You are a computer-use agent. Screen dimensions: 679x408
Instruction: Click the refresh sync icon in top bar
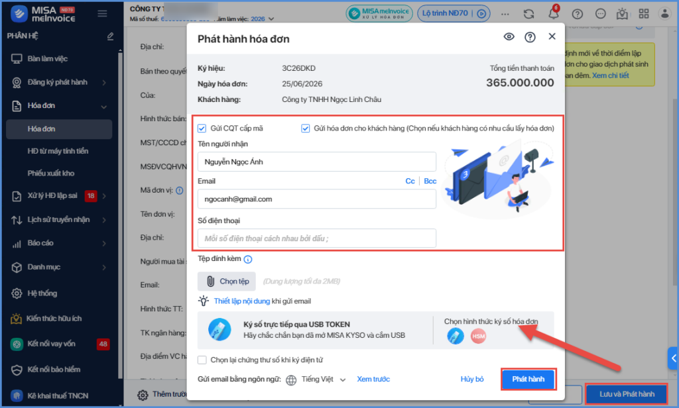coord(528,14)
